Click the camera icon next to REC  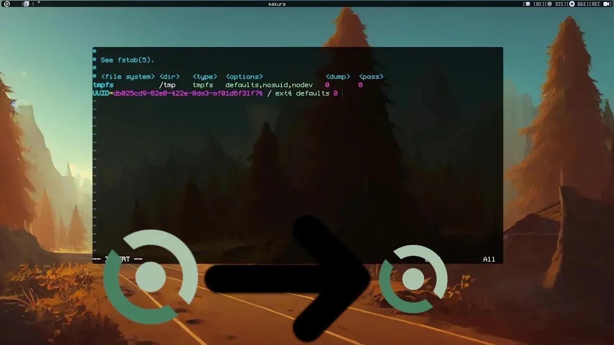click(606, 4)
